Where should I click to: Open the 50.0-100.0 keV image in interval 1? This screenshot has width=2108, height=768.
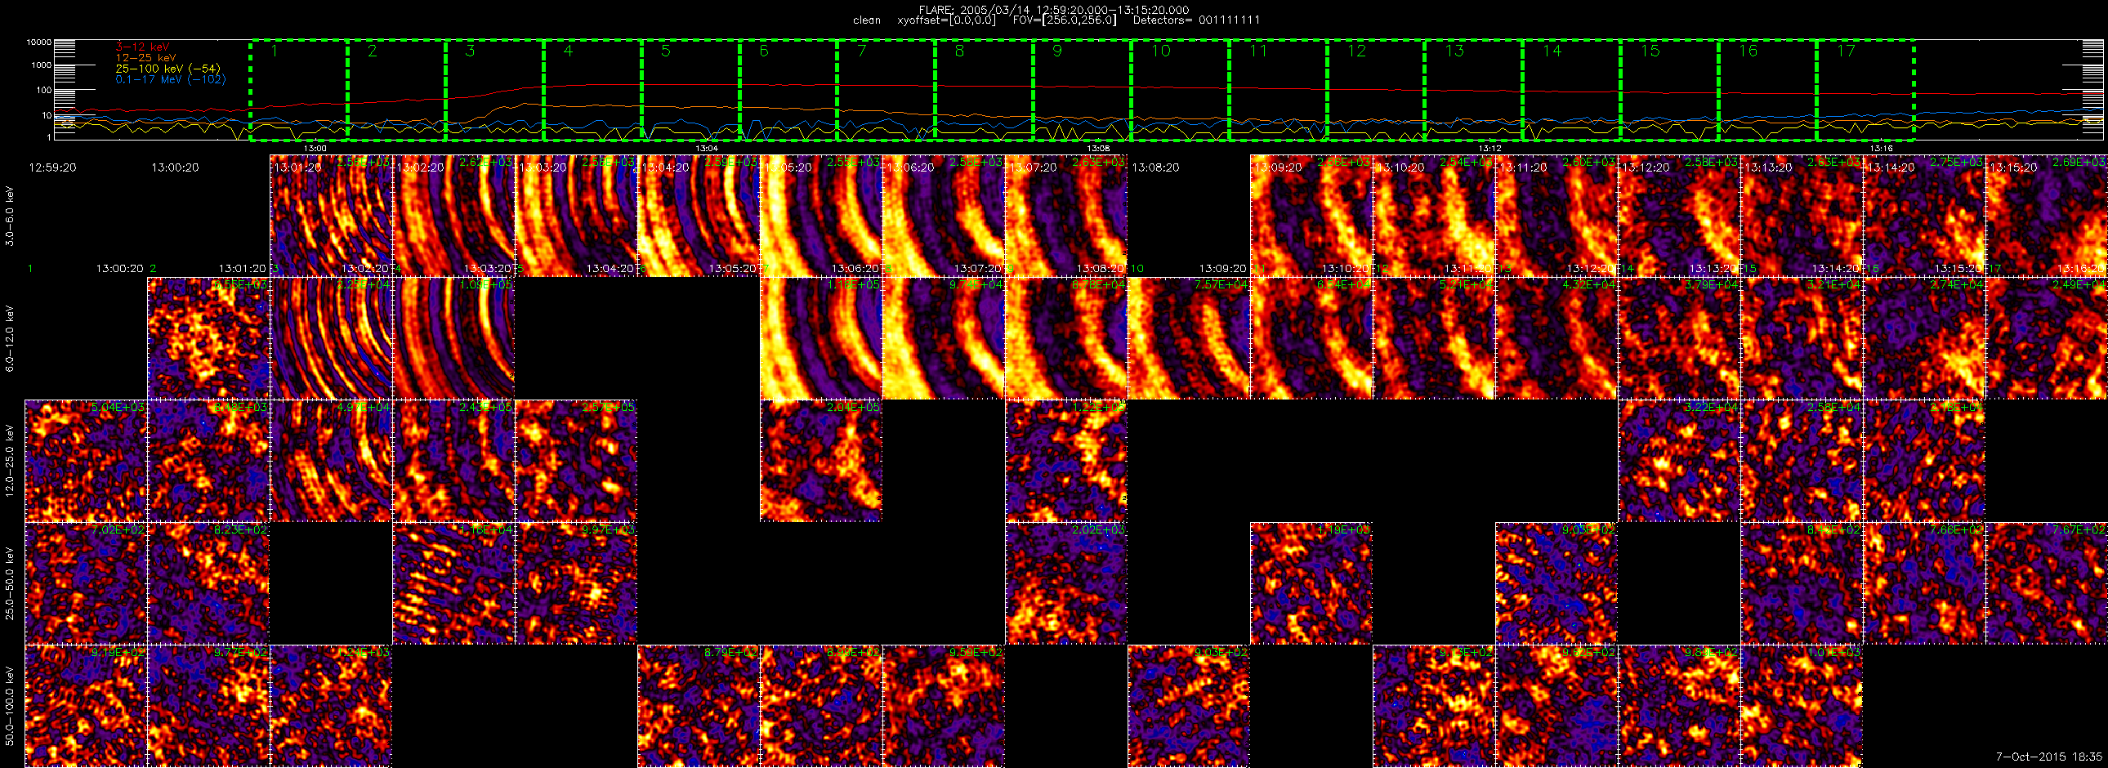click(87, 706)
